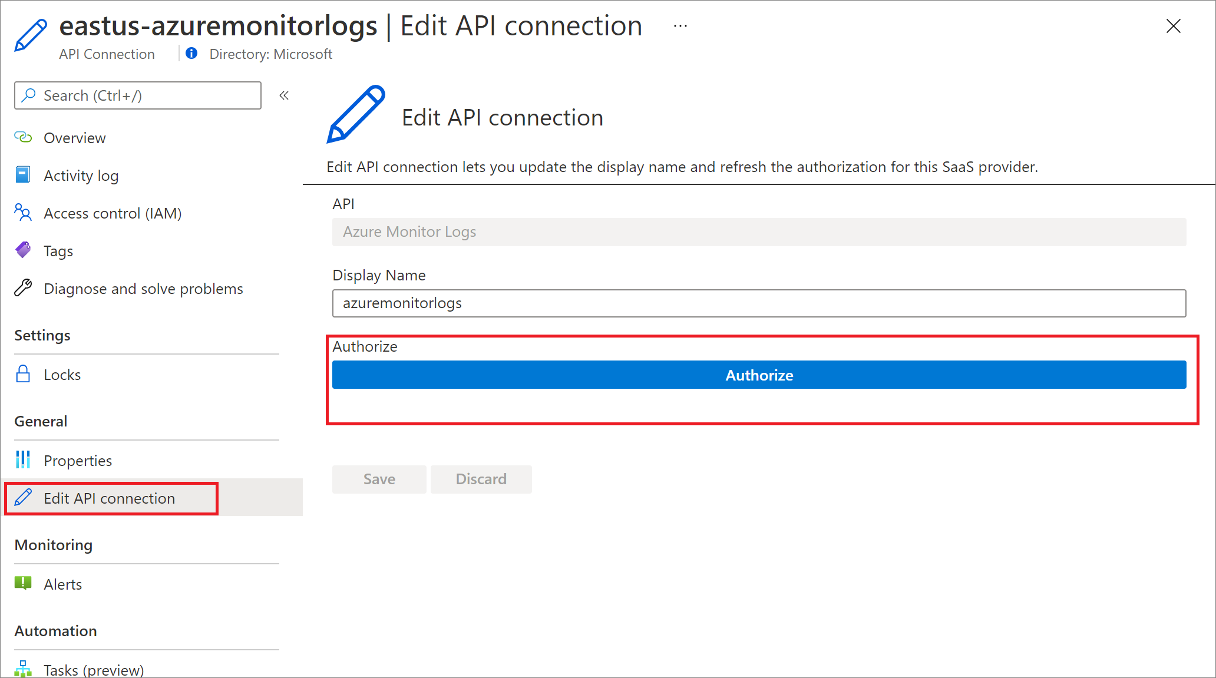
Task: Close the Edit API connection blade
Action: (x=1173, y=26)
